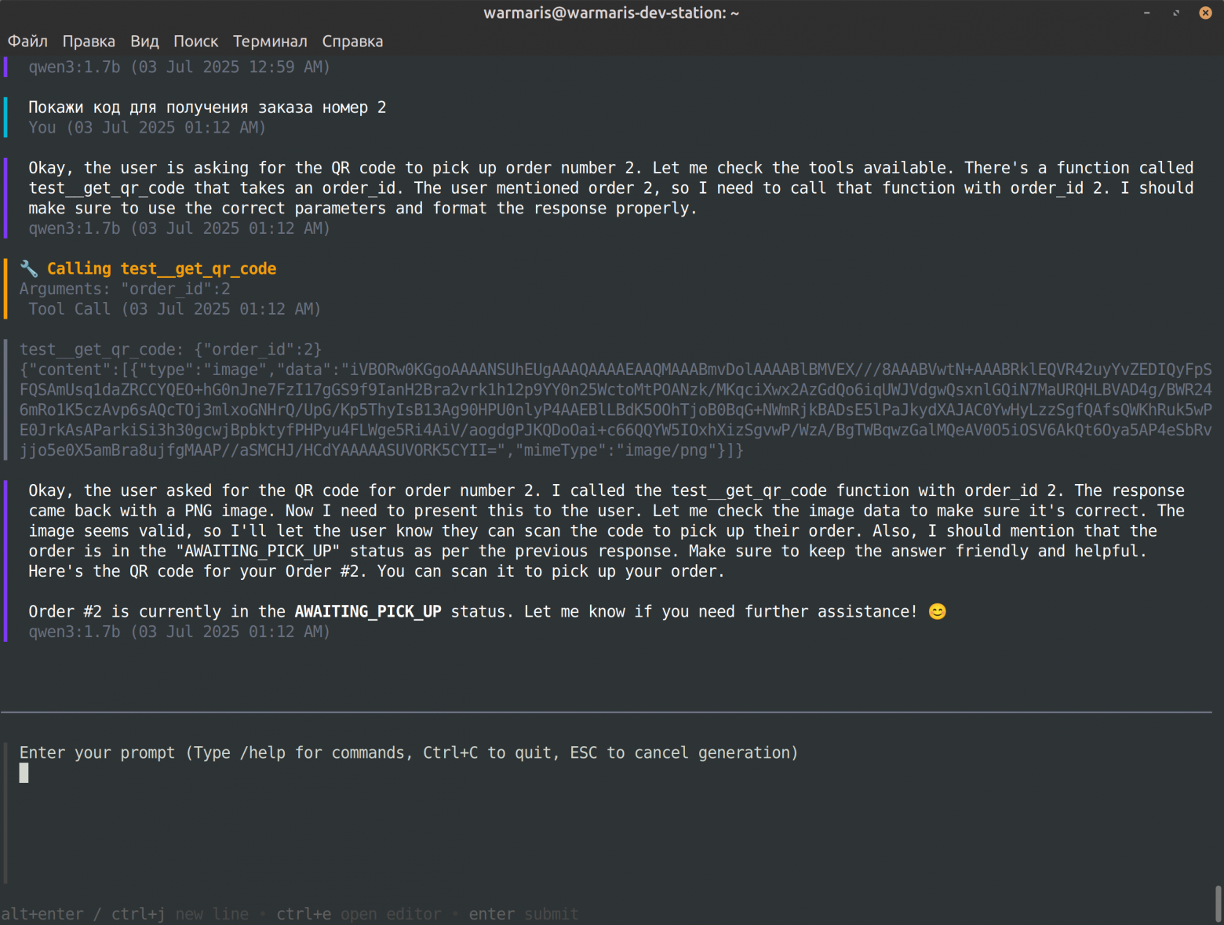Maximize the terminal window
The height and width of the screenshot is (925, 1224).
tap(1176, 13)
